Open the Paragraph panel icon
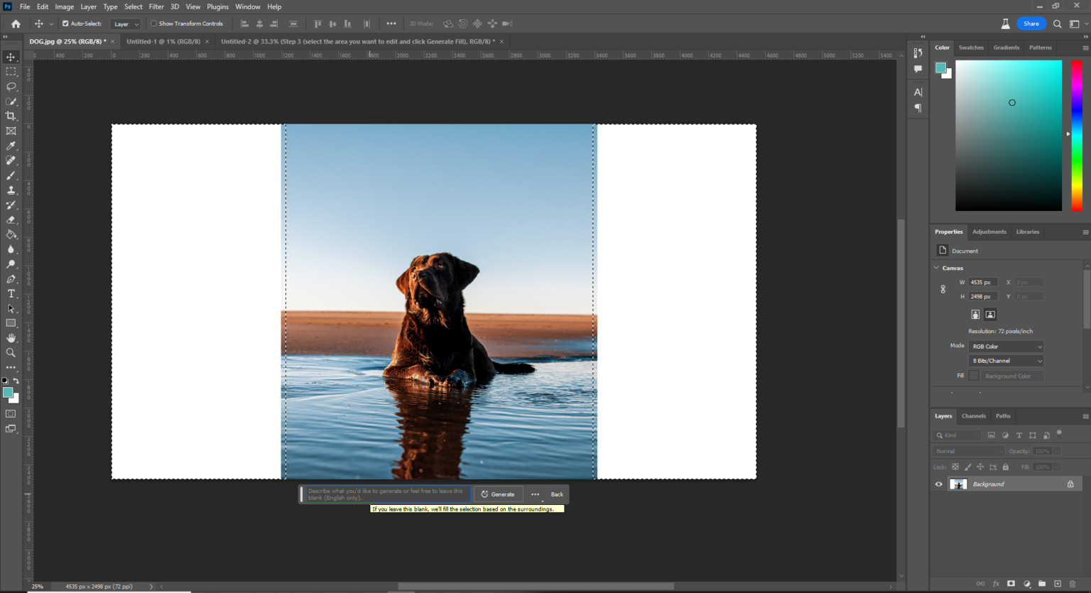The image size is (1091, 593). pyautogui.click(x=918, y=108)
